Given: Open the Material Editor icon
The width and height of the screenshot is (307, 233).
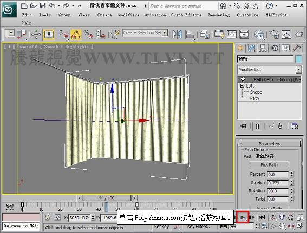Looking at the screenshot, I should 259,35.
